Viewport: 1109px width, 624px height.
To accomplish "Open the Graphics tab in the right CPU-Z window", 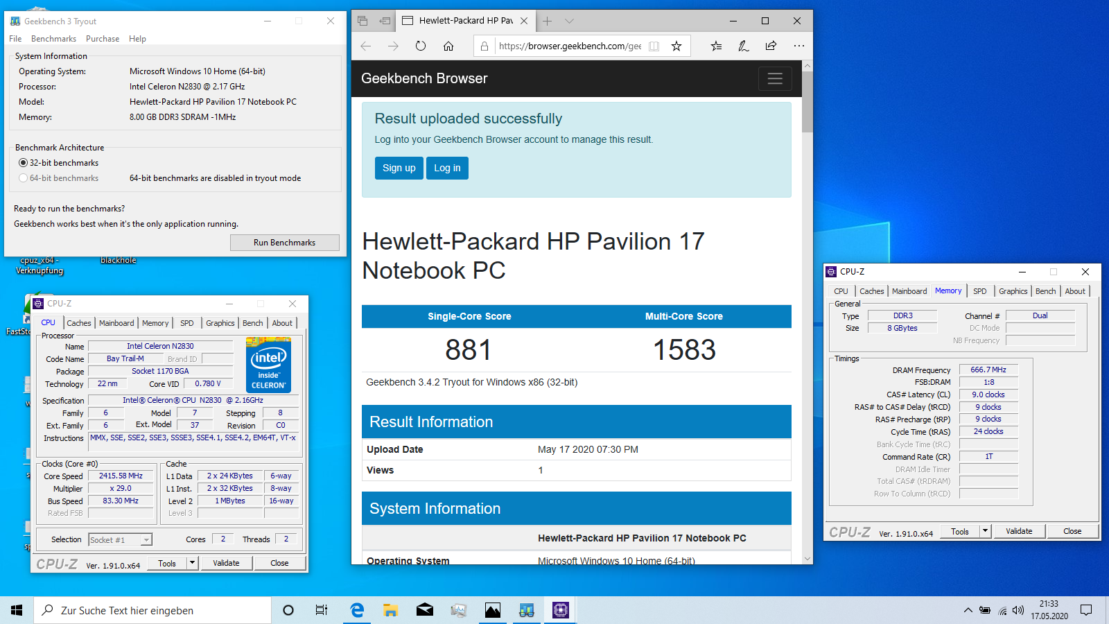I will tap(1013, 291).
